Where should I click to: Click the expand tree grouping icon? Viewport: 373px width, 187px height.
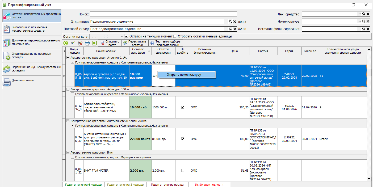coord(73,43)
